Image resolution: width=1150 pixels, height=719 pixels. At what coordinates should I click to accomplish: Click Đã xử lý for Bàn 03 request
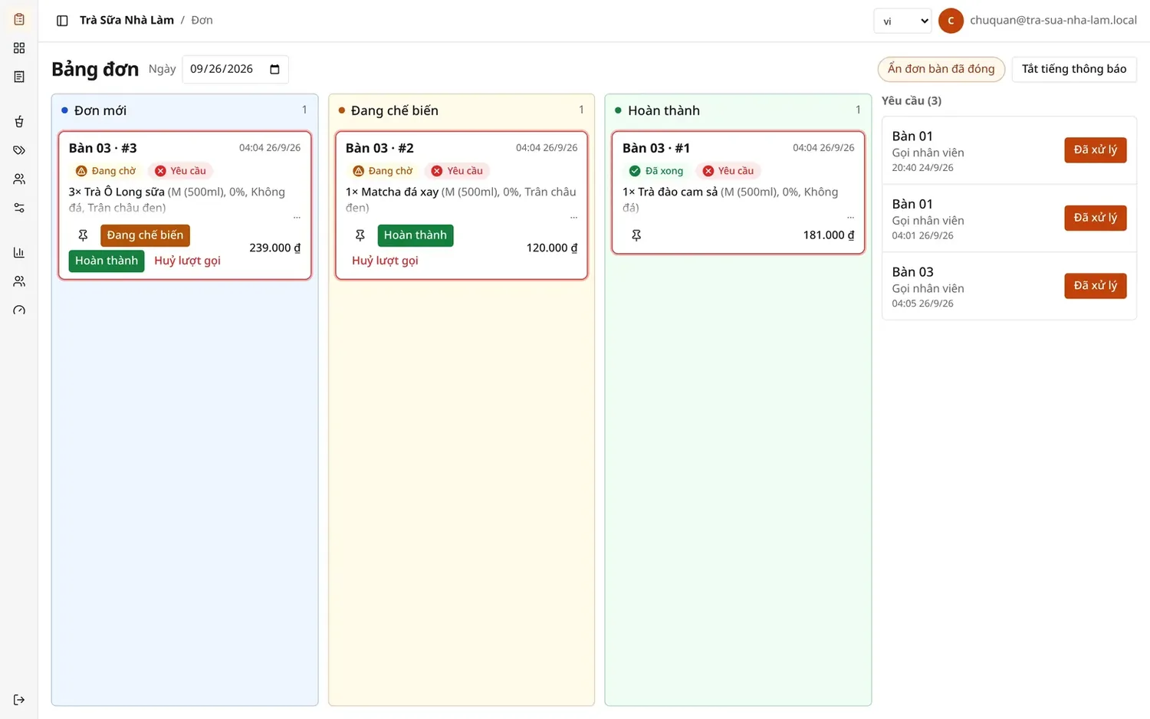tap(1095, 286)
